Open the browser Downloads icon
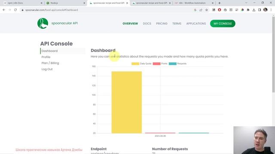This screenshot has width=275, height=154. [x=254, y=10]
